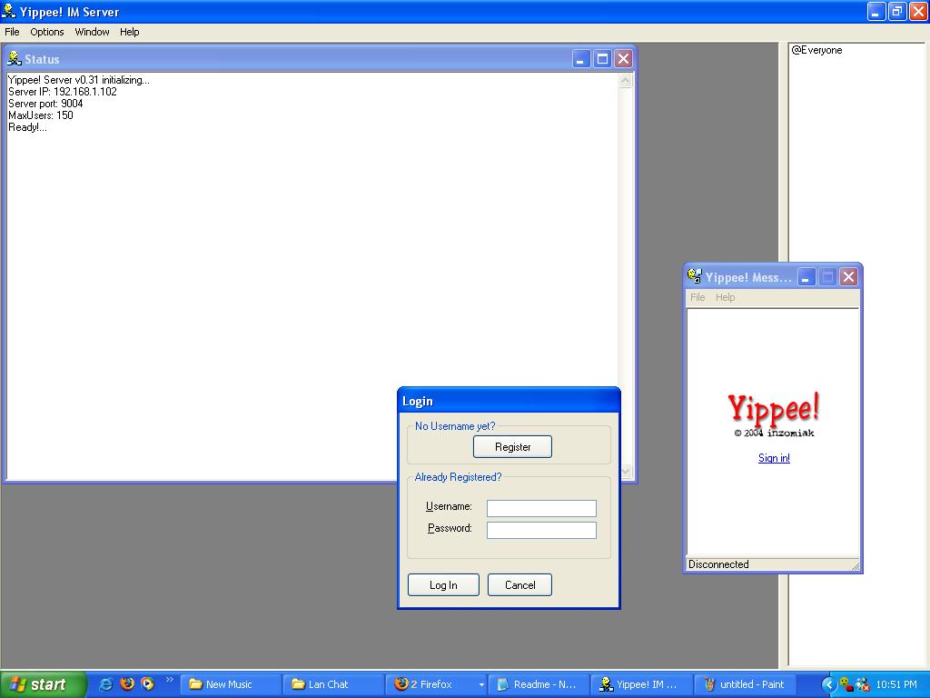Click the Status window scroll up arrow

[625, 82]
